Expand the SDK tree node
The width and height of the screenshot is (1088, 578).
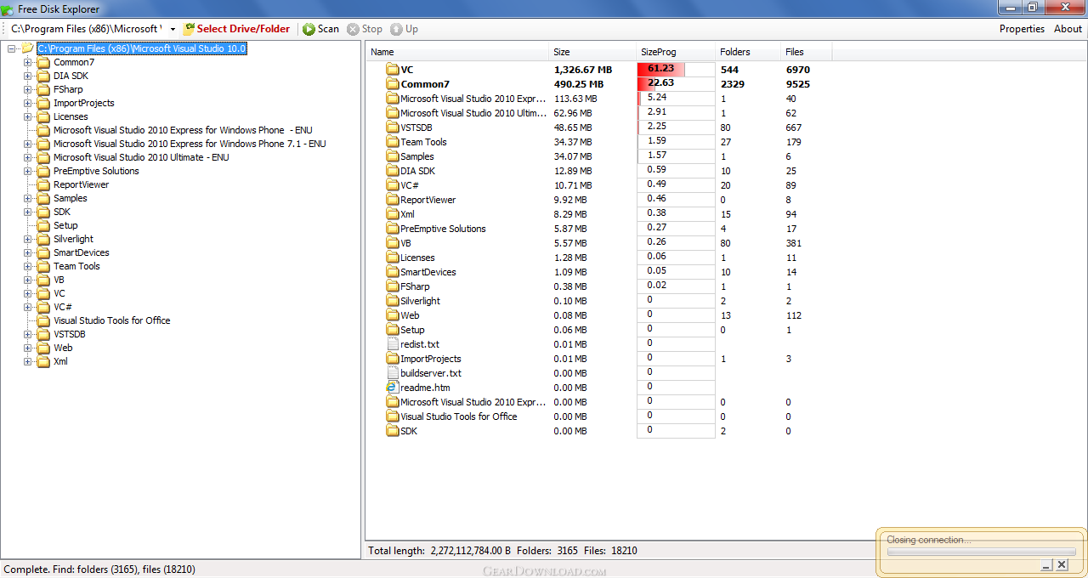28,212
